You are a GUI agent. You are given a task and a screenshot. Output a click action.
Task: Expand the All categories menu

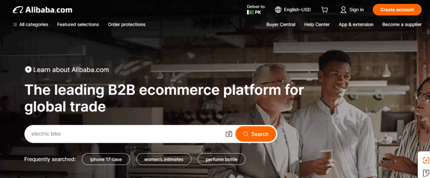pyautogui.click(x=30, y=24)
